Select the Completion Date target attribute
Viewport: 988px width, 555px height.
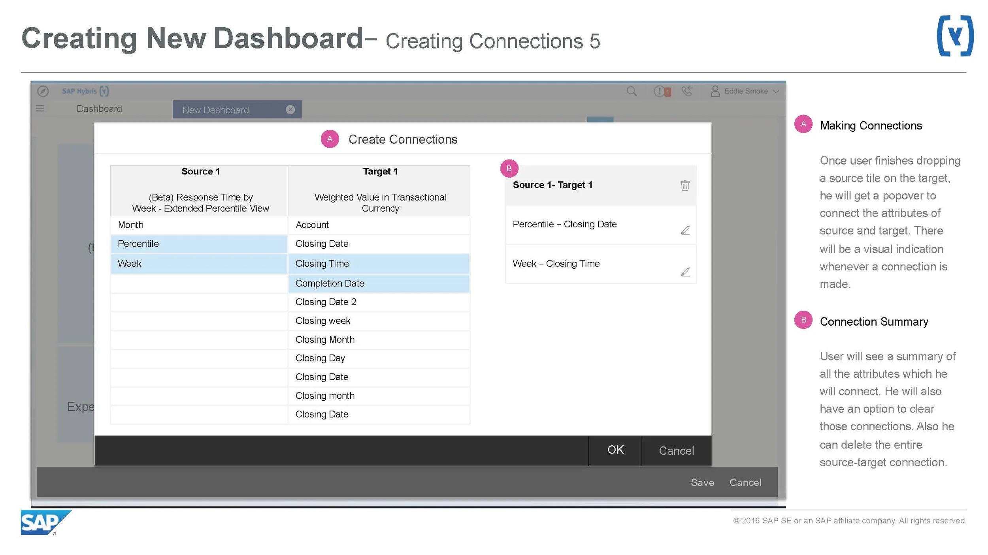pos(379,283)
